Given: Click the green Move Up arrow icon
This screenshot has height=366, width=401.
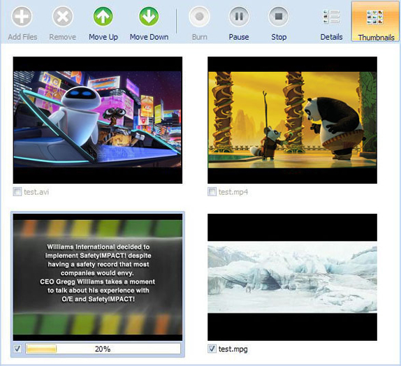Looking at the screenshot, I should 103,17.
